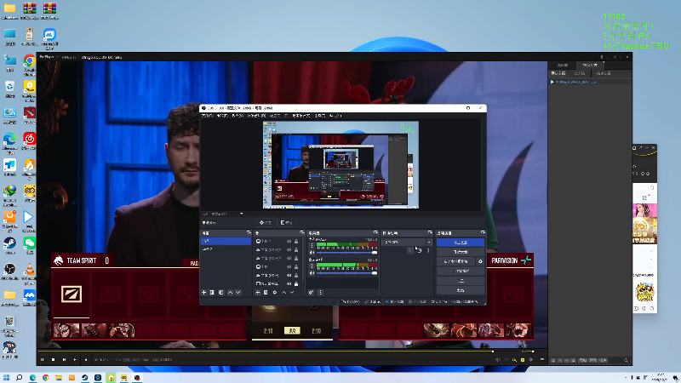
Task: Add a new source in OBS Sources panel
Action: click(x=258, y=292)
